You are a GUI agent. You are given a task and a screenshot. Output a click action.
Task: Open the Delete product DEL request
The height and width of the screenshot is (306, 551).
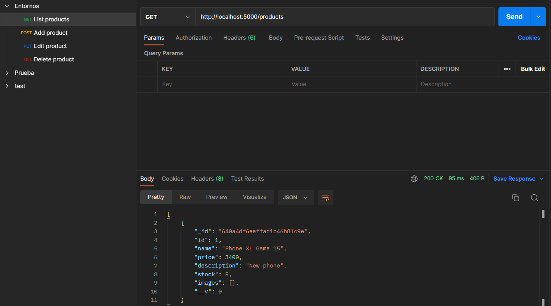68,59
